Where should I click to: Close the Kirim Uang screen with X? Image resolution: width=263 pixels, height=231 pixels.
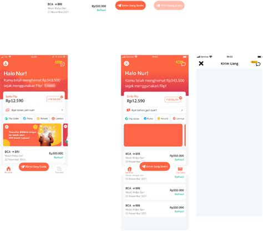click(x=201, y=63)
